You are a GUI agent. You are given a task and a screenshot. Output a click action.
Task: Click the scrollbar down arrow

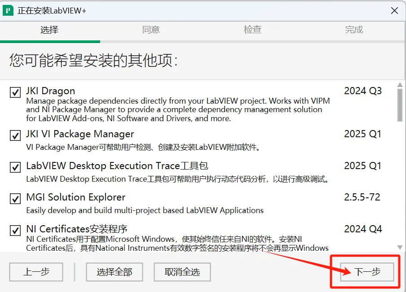(400, 248)
